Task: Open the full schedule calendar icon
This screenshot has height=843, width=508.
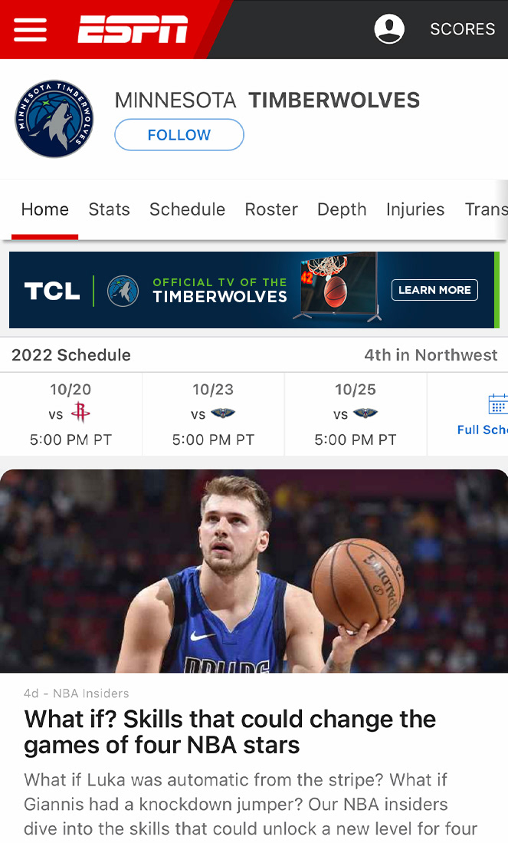Action: click(x=498, y=404)
